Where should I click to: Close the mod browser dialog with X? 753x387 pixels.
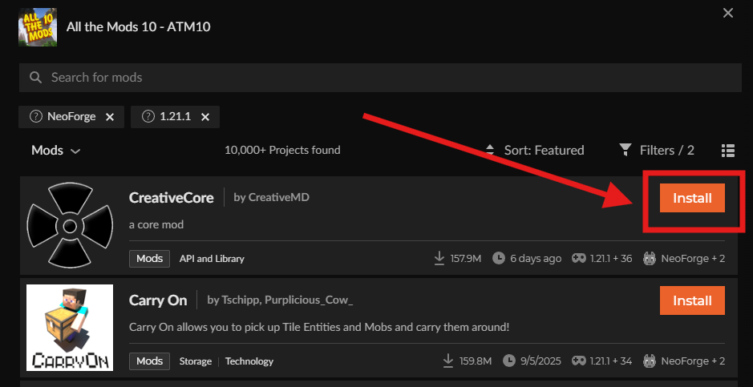coord(728,13)
